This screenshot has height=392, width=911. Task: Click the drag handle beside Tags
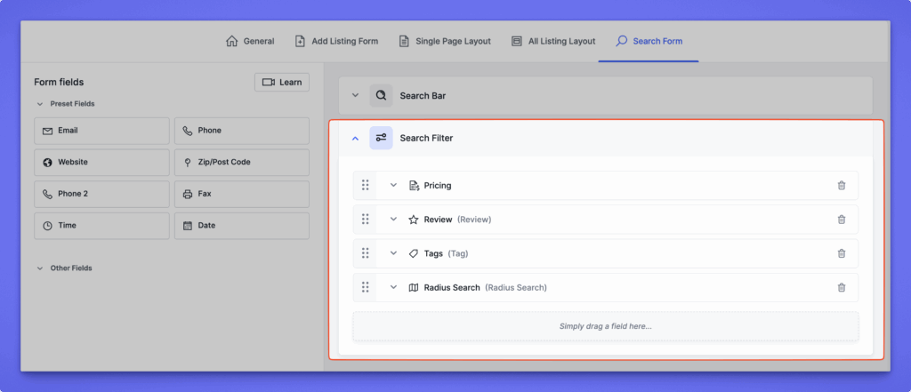365,253
